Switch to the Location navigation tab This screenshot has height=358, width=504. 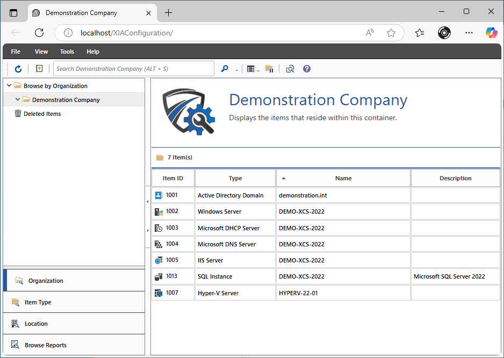pyautogui.click(x=74, y=323)
